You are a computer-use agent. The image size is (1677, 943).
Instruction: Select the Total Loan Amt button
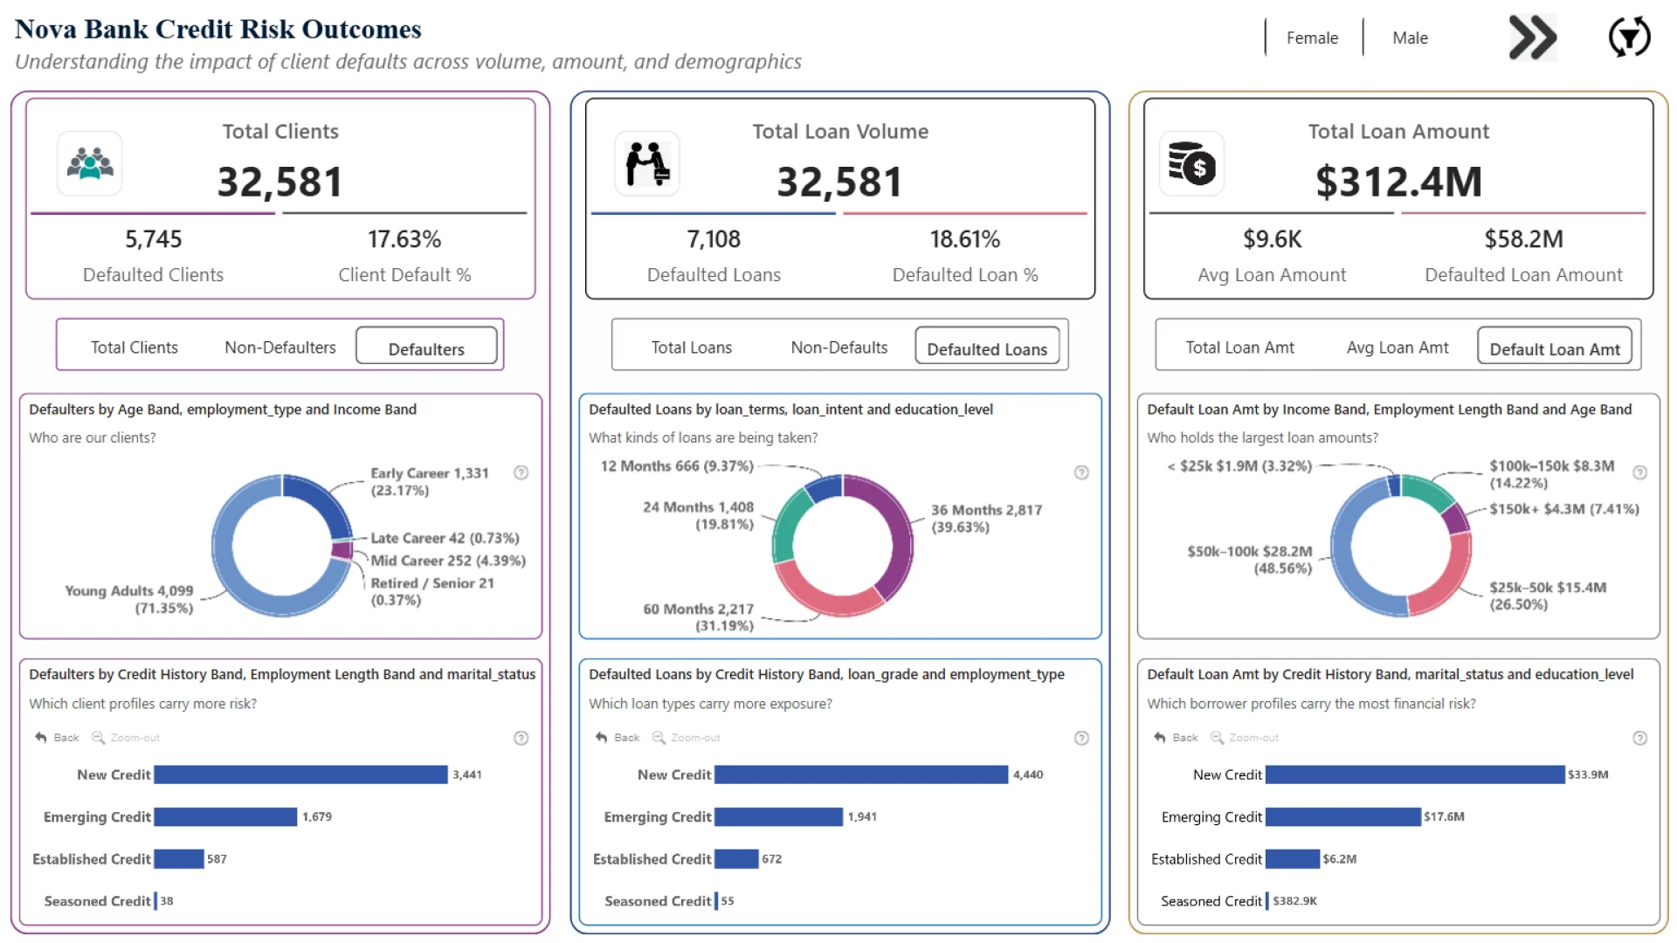point(1239,348)
